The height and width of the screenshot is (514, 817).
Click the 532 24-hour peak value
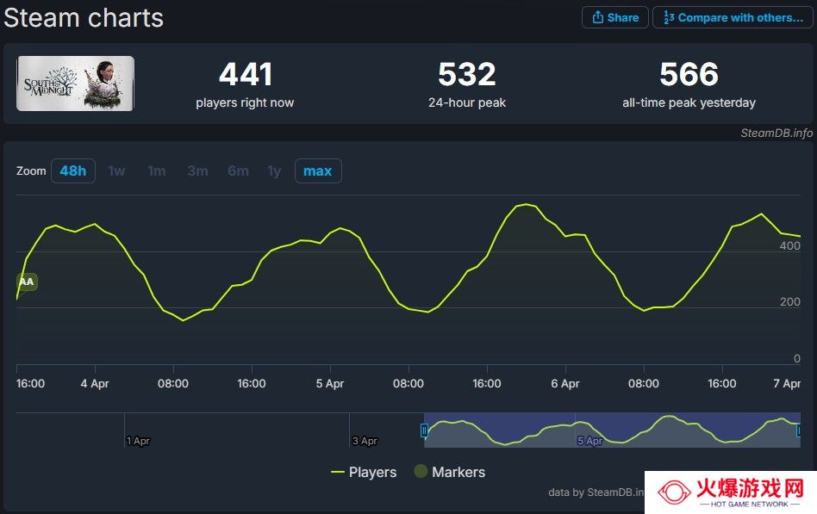467,74
